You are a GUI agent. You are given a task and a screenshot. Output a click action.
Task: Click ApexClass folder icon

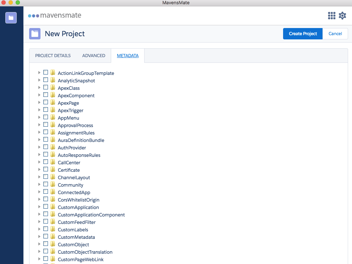coord(53,87)
